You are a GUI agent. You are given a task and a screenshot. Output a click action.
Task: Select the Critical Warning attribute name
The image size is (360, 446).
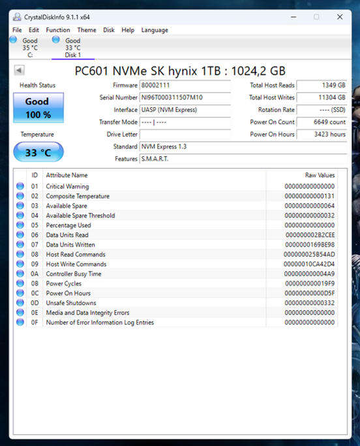(67, 186)
